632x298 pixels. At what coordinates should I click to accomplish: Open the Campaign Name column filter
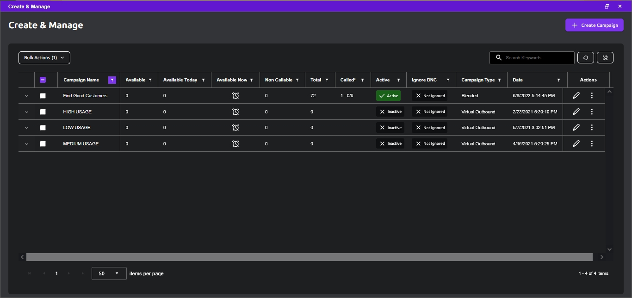112,80
